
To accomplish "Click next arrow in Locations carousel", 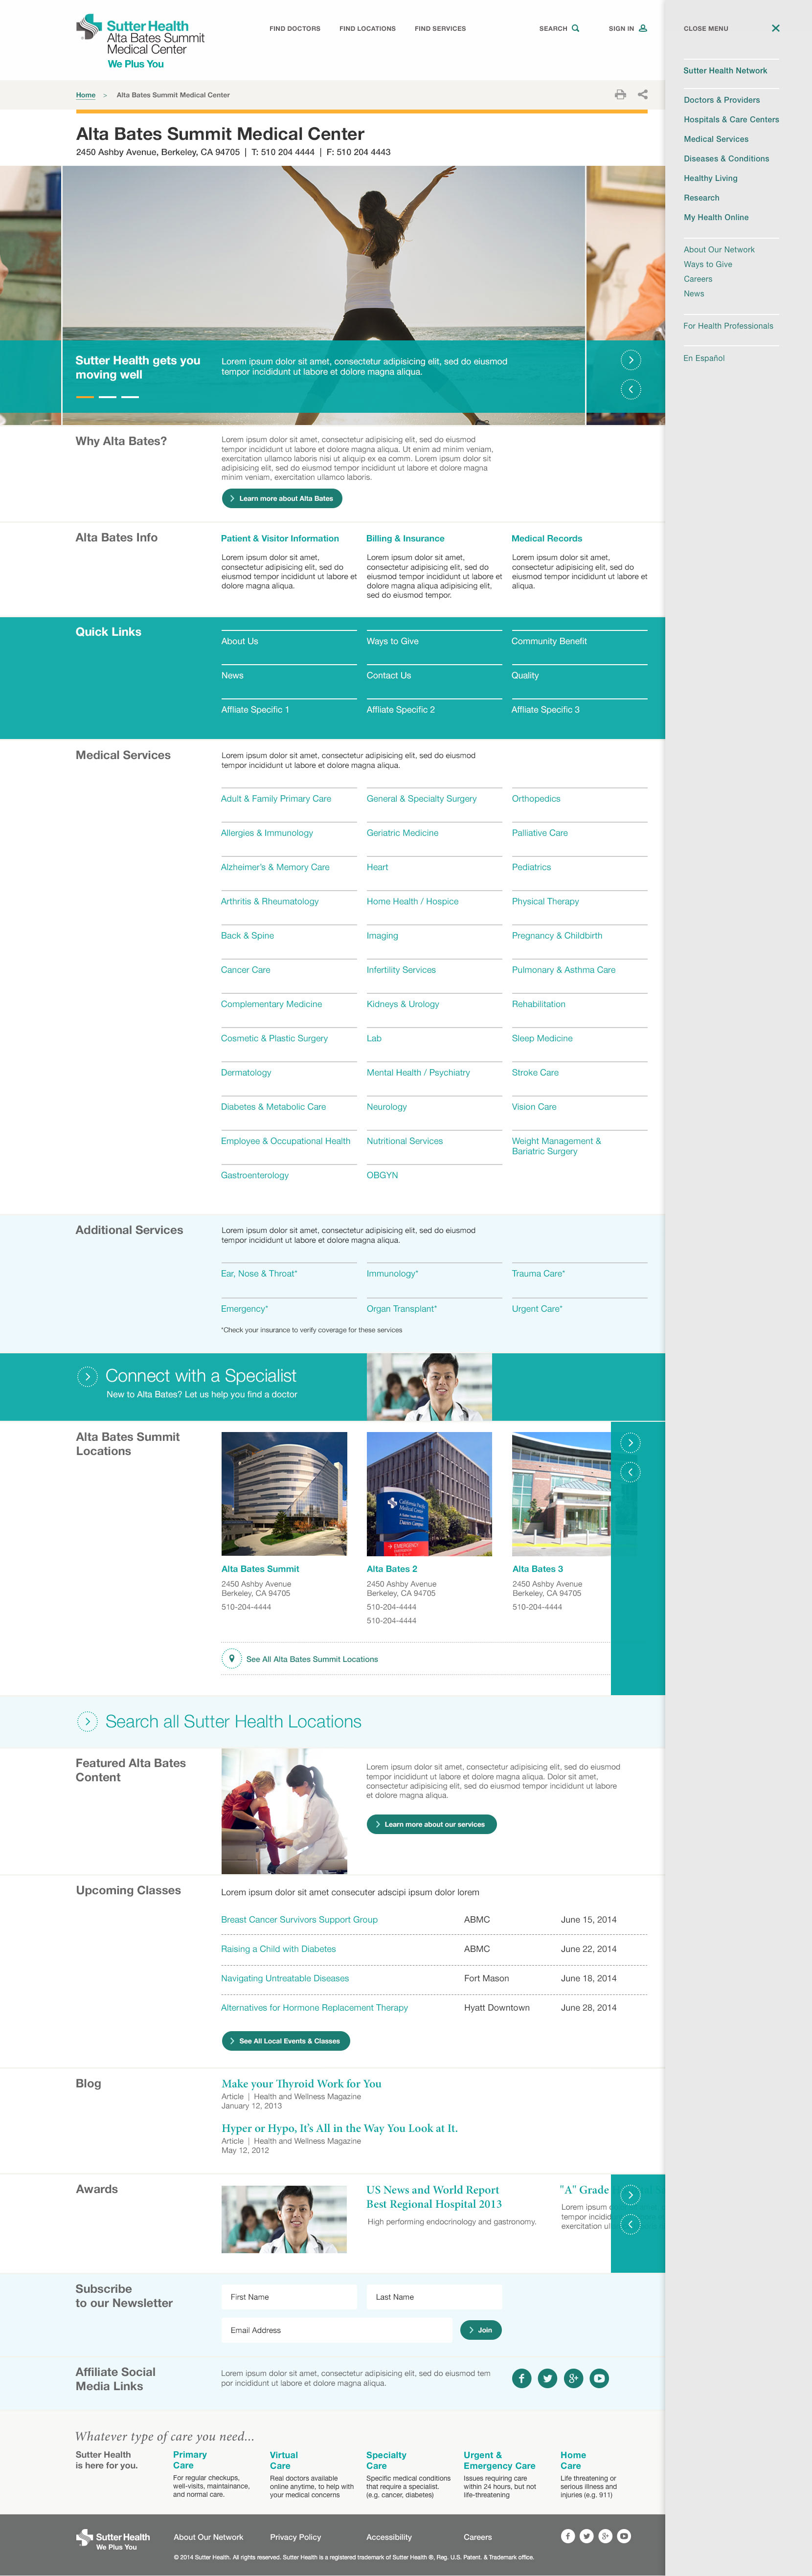I will click(631, 1442).
